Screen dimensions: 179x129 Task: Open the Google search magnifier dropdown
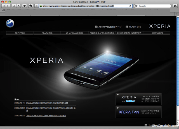point(136,6)
